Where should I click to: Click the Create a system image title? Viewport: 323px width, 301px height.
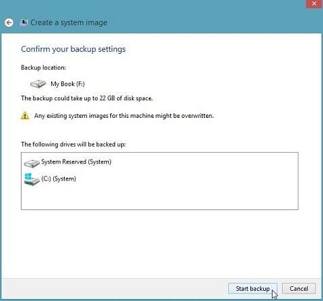pyautogui.click(x=69, y=22)
